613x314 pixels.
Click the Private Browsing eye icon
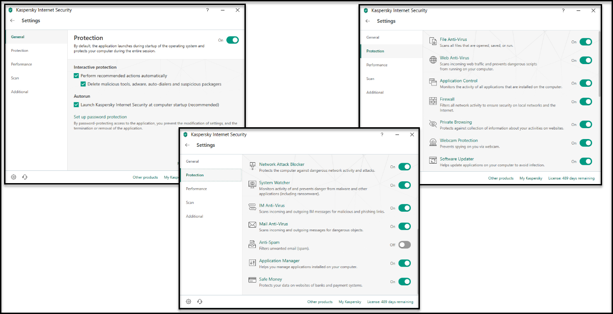tap(433, 124)
